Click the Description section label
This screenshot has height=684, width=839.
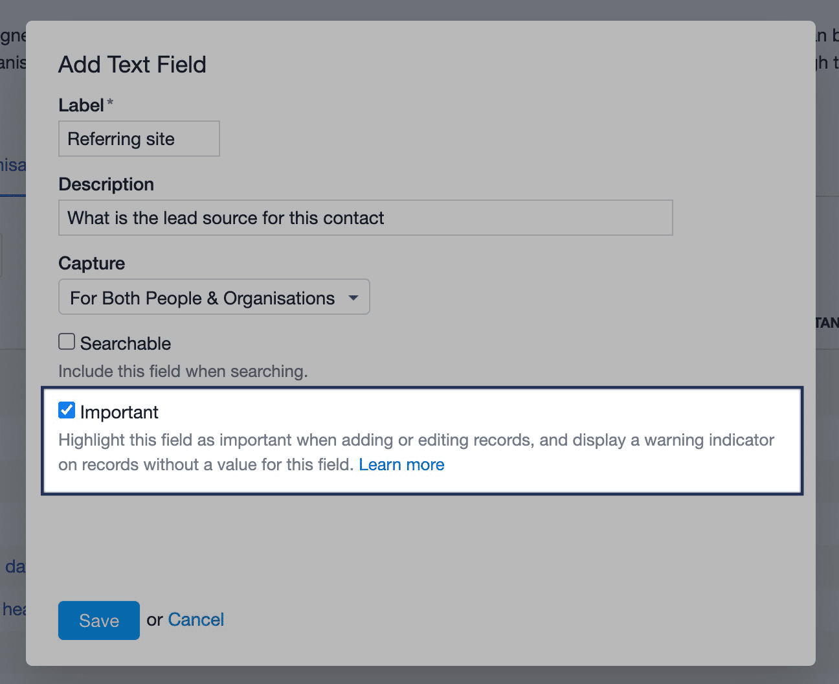106,185
